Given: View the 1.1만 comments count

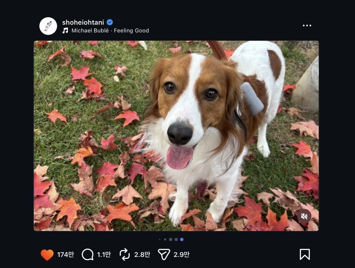Looking at the screenshot, I should point(104,254).
